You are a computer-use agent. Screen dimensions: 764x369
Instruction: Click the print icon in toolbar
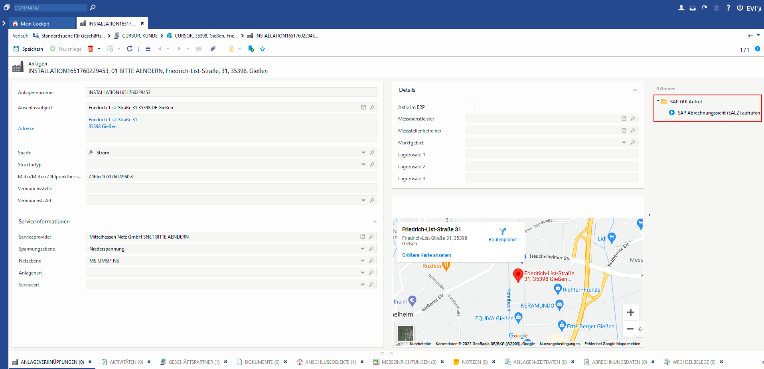tap(199, 49)
